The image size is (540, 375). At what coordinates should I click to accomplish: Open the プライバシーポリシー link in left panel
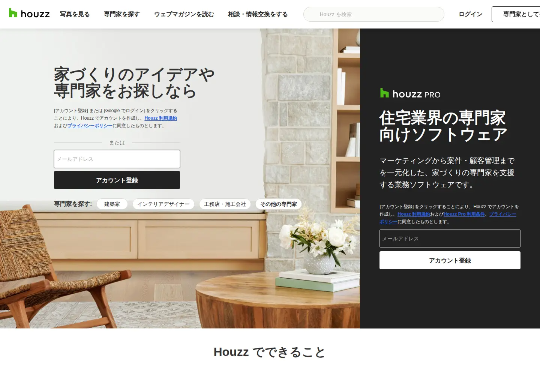click(90, 126)
